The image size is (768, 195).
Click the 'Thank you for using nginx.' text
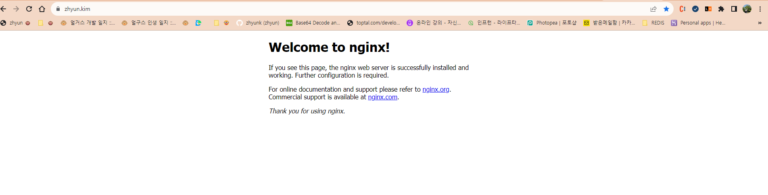pyautogui.click(x=307, y=111)
